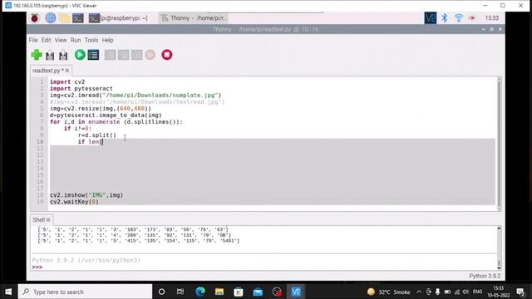This screenshot has width=532, height=299.
Task: Open Windows File Explorer taskbar icon
Action: pos(219,292)
